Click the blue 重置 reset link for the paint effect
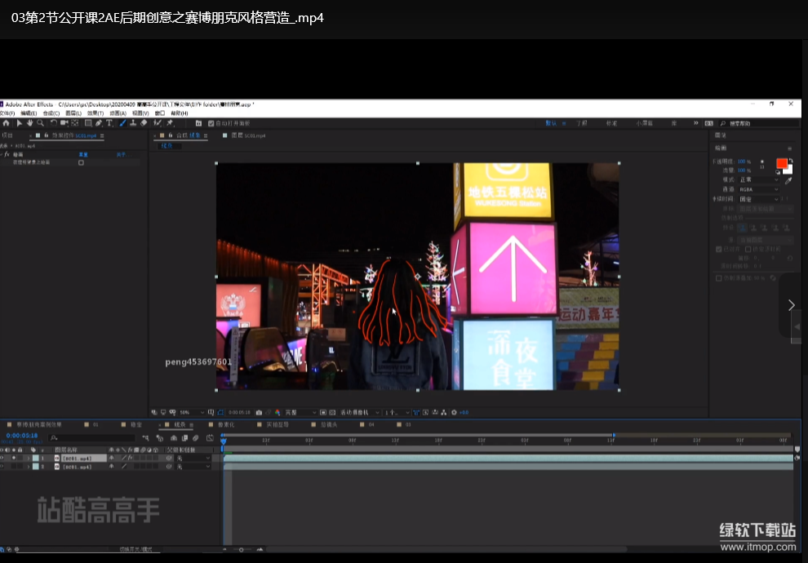The image size is (808, 563). tap(83, 154)
